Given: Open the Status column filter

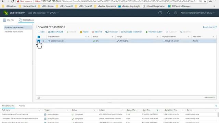Looking at the screenshot, I should point(113,37).
